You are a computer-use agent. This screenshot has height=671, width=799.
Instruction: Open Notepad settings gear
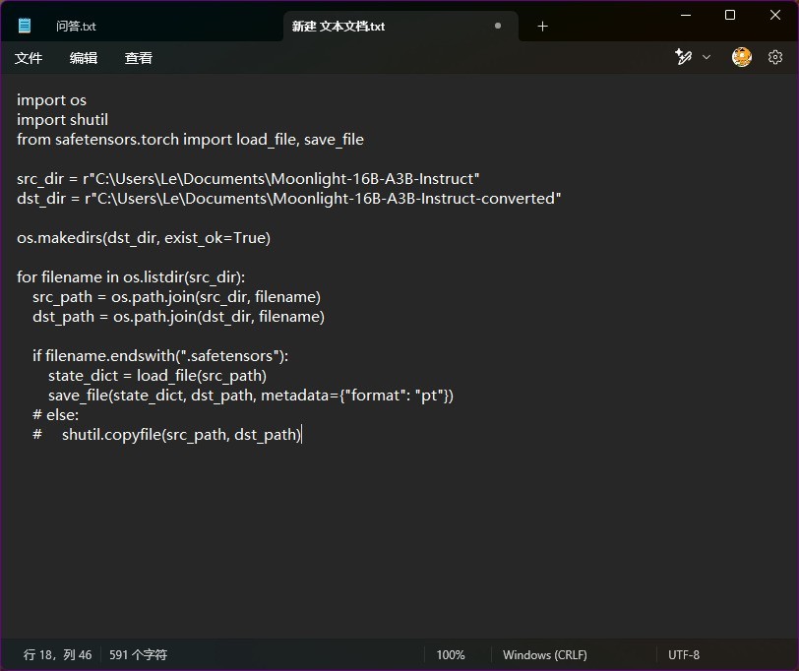pos(775,58)
